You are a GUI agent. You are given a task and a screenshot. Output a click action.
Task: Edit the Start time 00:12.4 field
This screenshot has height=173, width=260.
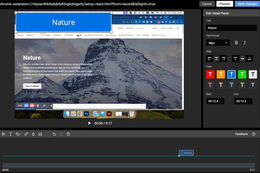point(215,101)
